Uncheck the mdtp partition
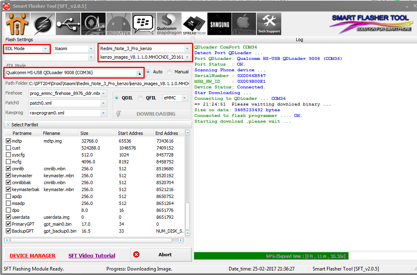 (x=8, y=141)
